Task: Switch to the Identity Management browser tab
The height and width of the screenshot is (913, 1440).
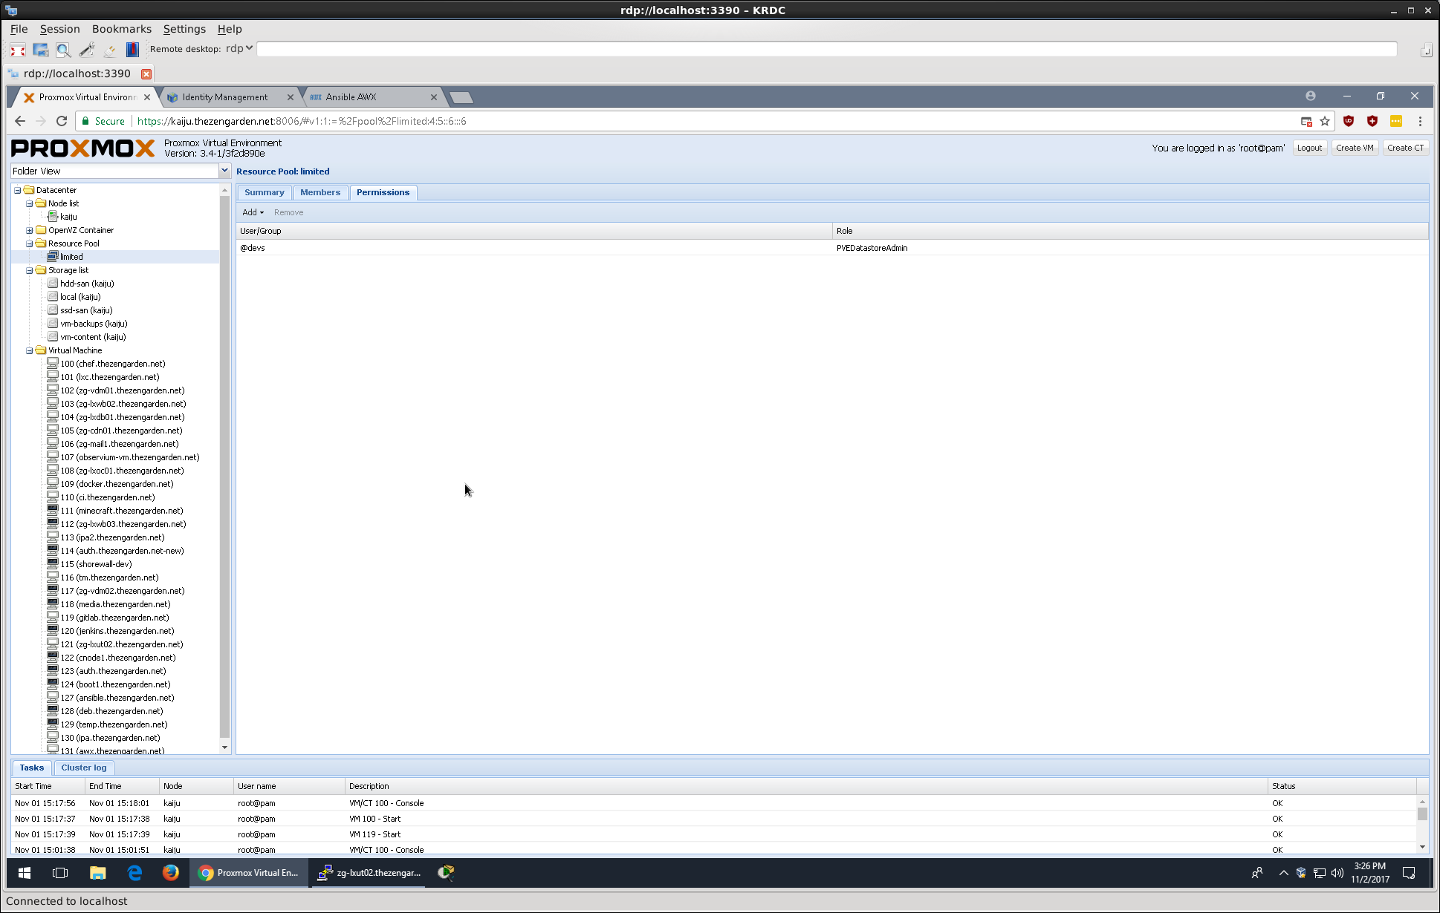Action: [x=225, y=97]
